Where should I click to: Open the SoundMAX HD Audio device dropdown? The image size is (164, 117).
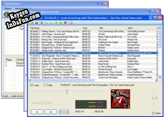coord(68,103)
